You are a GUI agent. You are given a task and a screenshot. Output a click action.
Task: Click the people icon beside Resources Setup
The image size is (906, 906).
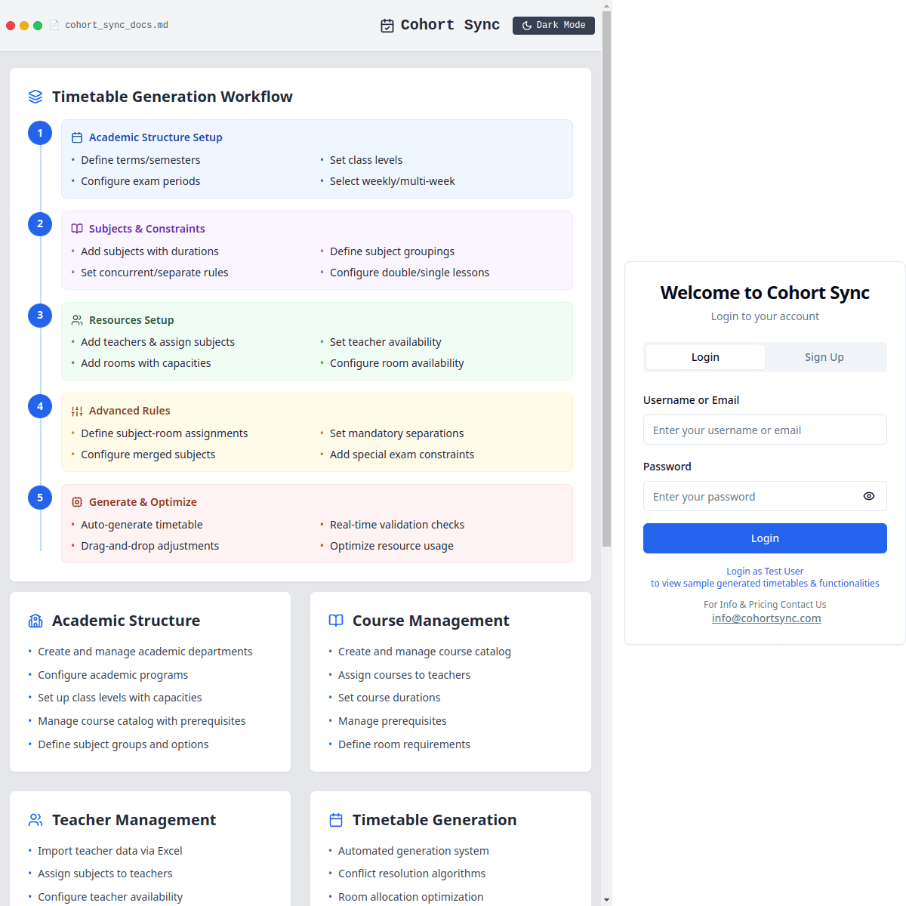(77, 320)
